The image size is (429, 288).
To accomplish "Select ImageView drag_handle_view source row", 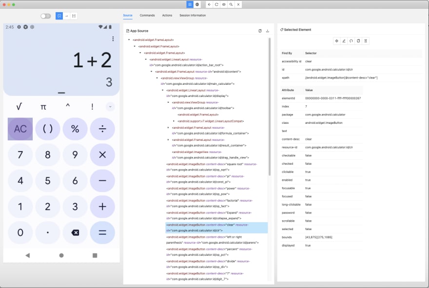I will 211,154.
